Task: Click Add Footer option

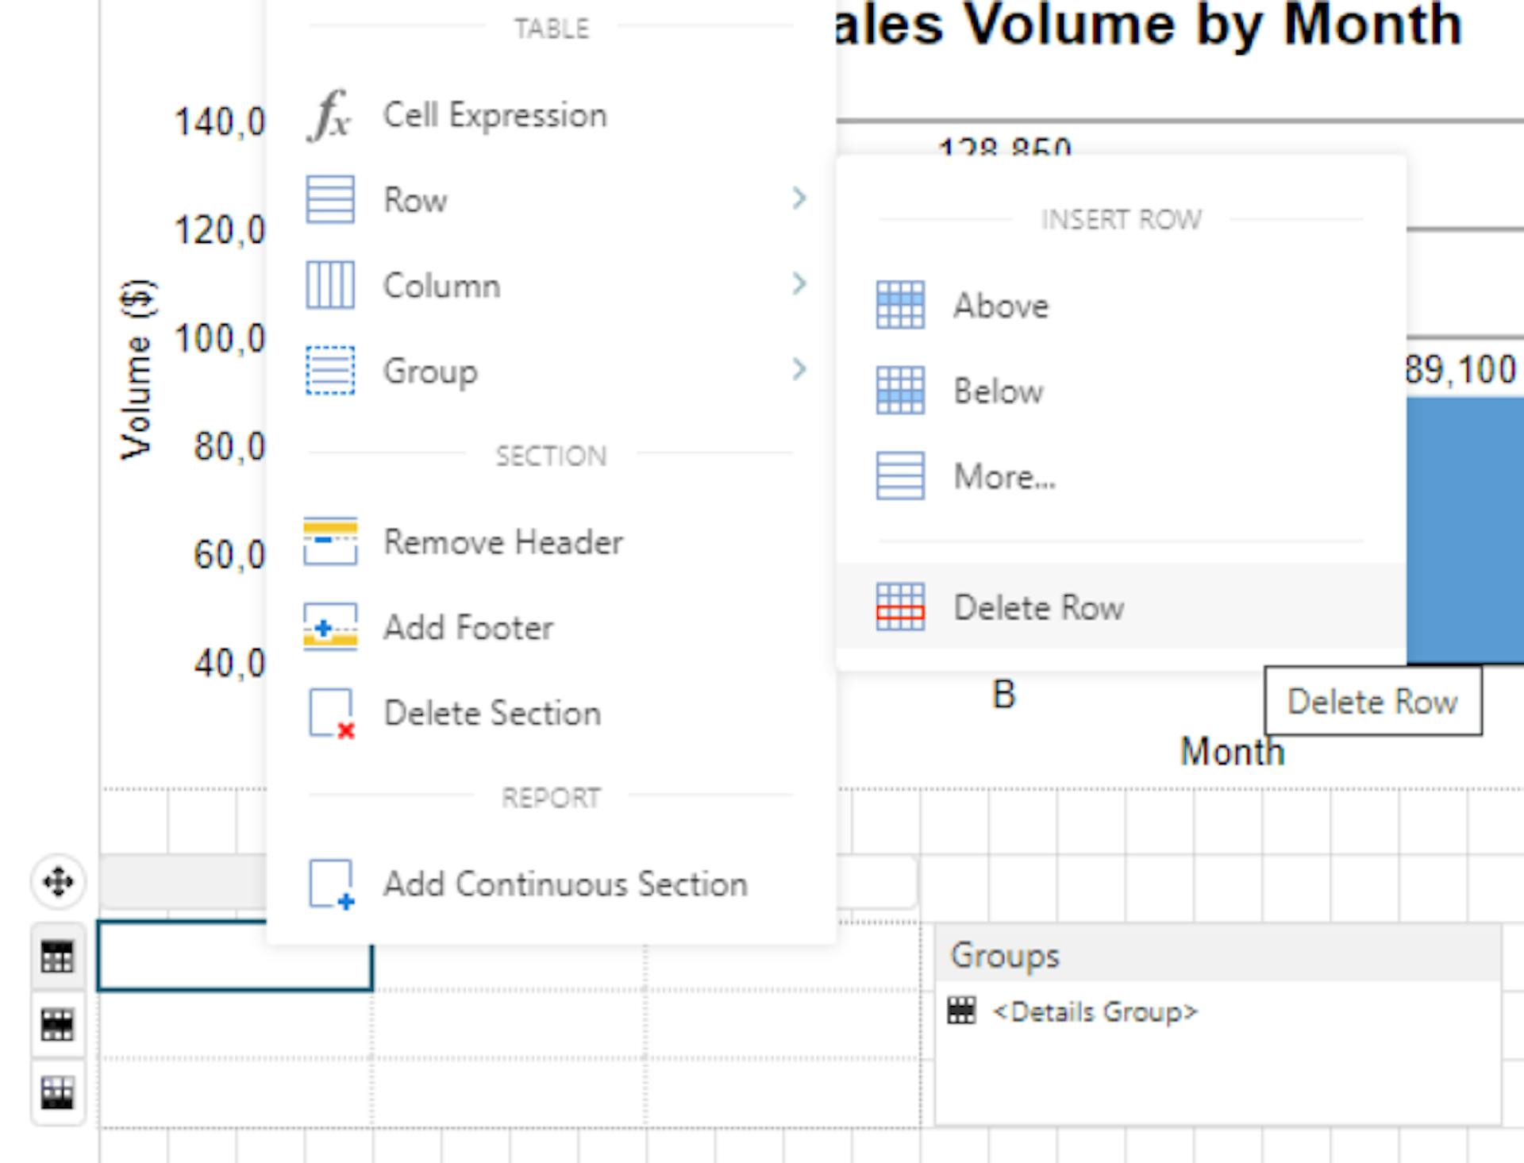Action: tap(468, 628)
